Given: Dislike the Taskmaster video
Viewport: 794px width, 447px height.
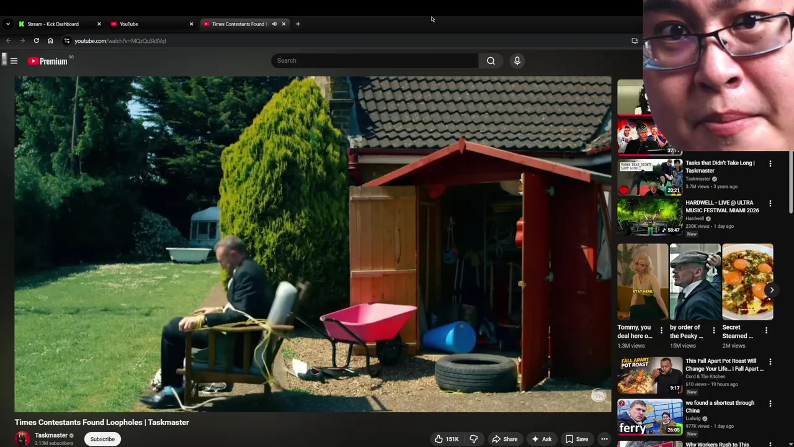Looking at the screenshot, I should (x=474, y=439).
